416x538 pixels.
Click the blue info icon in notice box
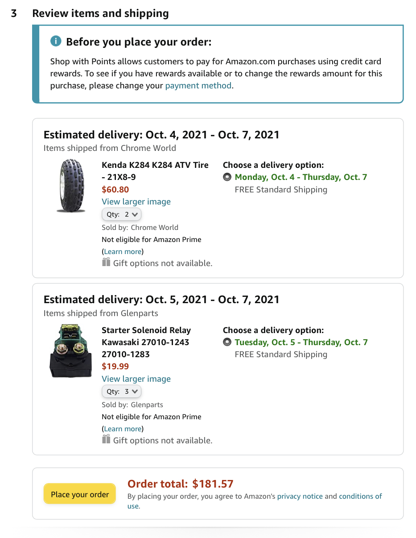56,42
